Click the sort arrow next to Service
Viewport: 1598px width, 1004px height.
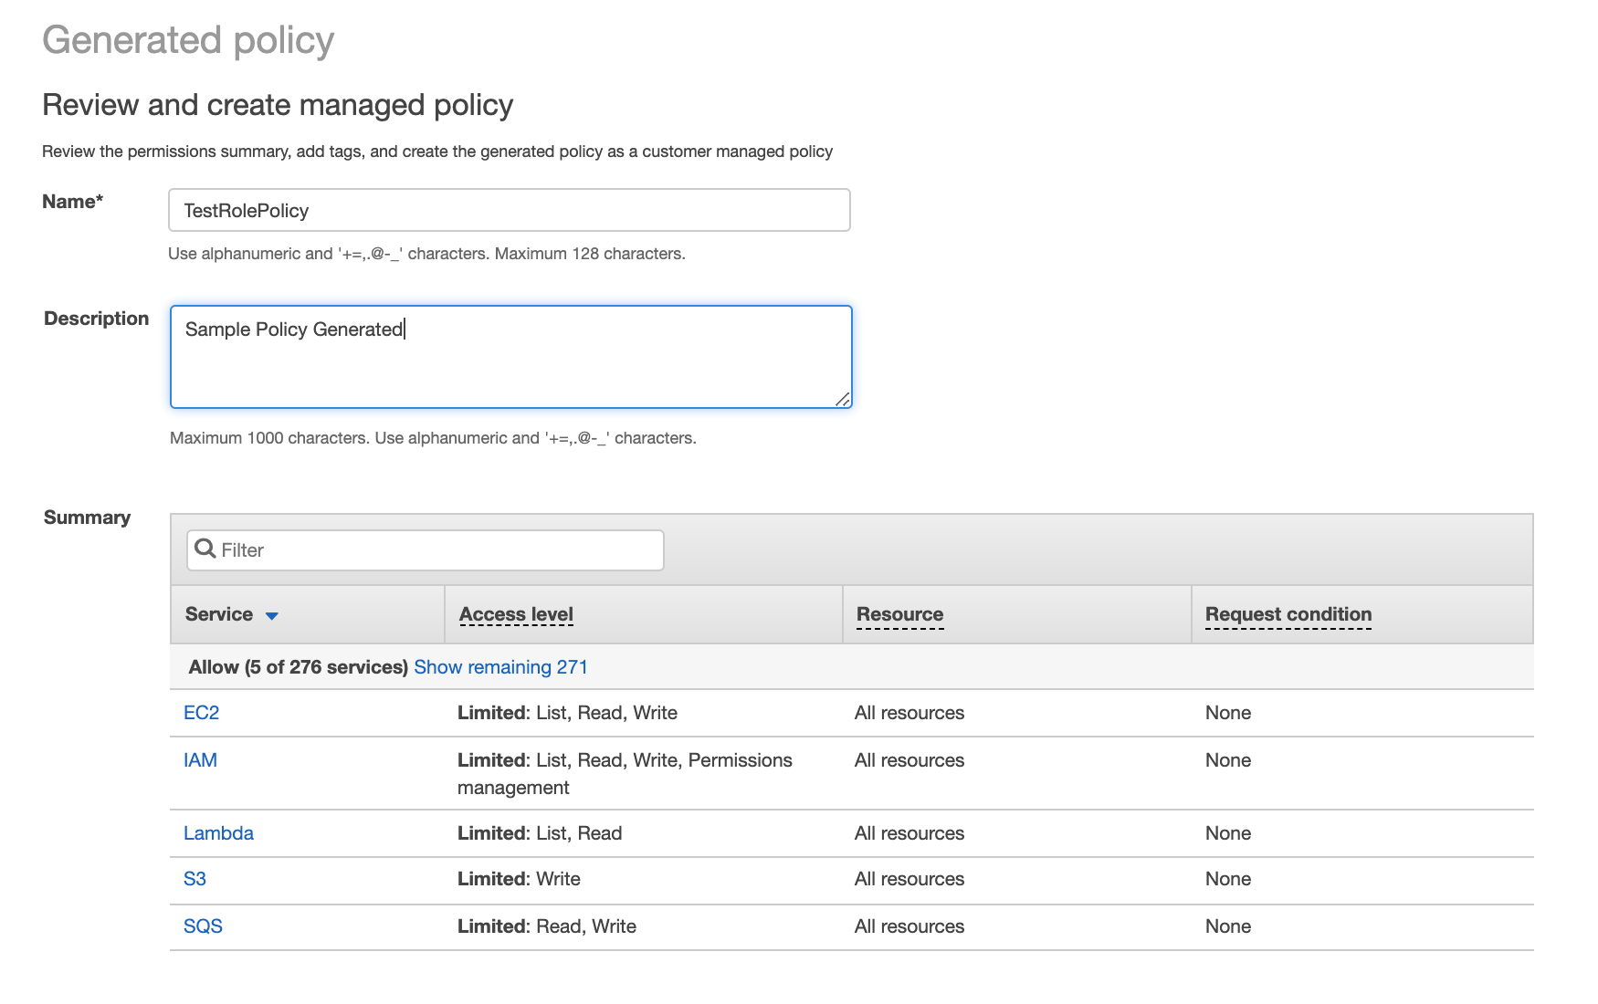[272, 615]
